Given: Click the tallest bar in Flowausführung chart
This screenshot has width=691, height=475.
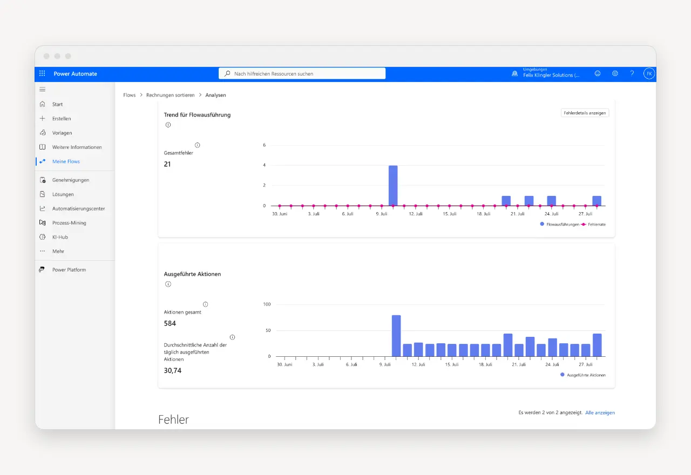Looking at the screenshot, I should (x=393, y=186).
